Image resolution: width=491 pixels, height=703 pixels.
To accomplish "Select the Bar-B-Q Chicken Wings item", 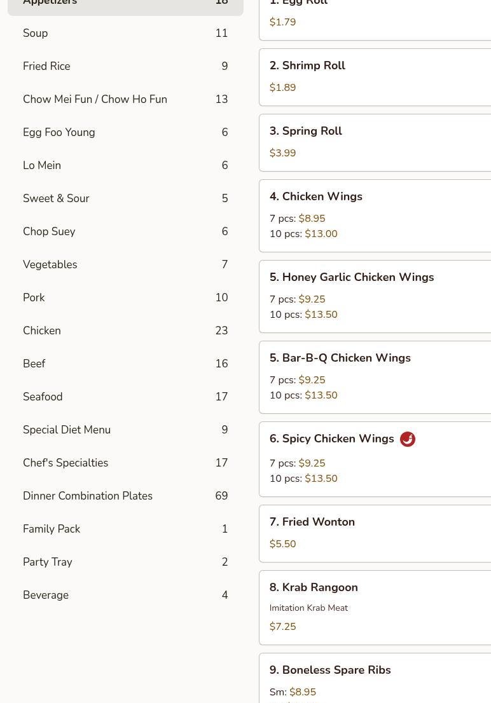I will 375,377.
